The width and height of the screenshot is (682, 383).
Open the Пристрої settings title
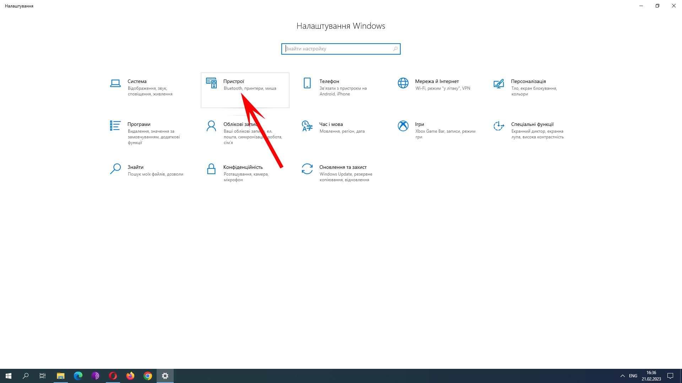point(234,82)
